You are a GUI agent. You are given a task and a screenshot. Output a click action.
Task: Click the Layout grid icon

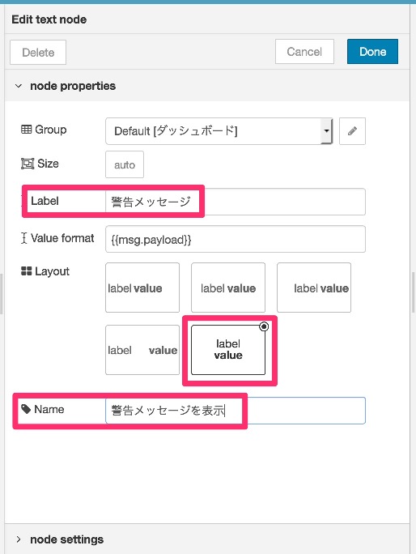tap(26, 271)
